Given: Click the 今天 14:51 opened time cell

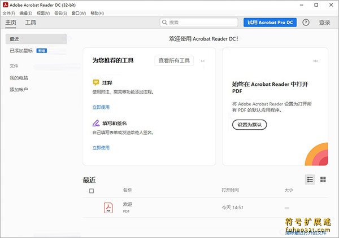Looking at the screenshot, I should click(x=232, y=208).
